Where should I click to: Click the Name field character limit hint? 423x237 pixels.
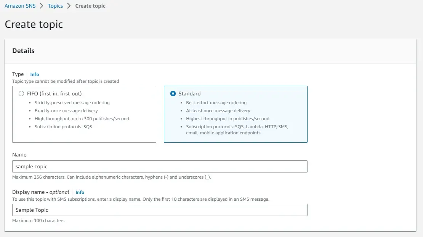112,177
